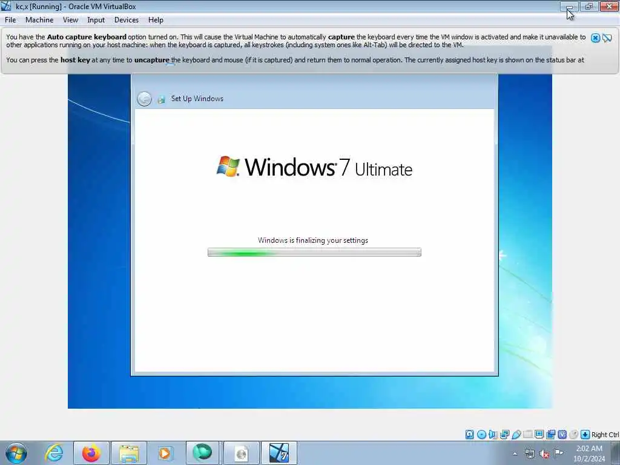
Task: Open Firefox from the taskbar
Action: coord(91,453)
